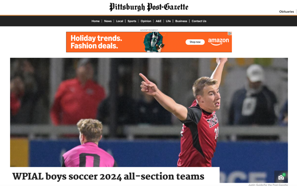Click the WPIAL boys soccer headline
This screenshot has width=297, height=186.
tap(108, 176)
